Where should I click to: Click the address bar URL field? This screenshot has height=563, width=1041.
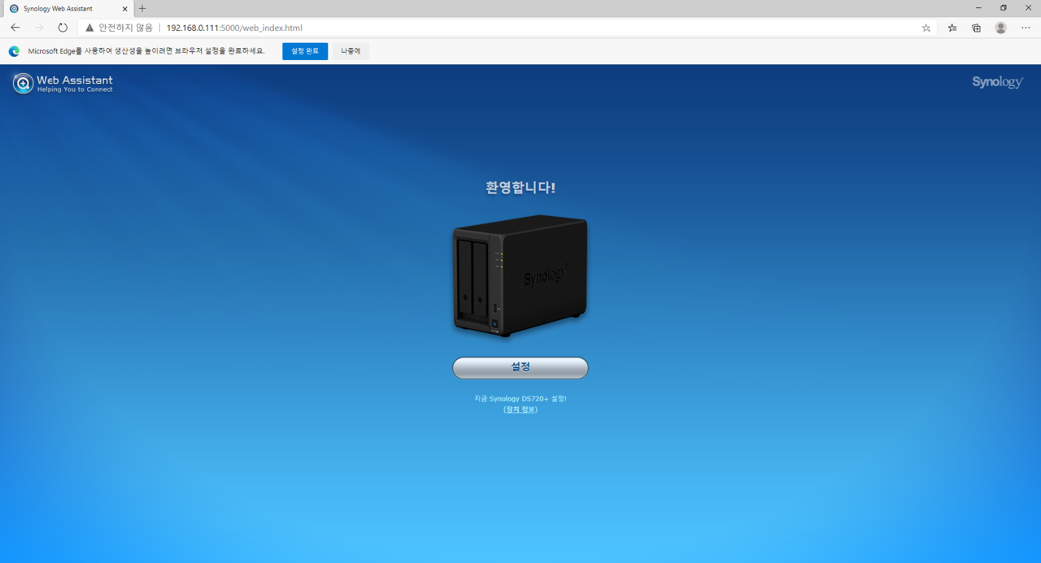point(488,28)
